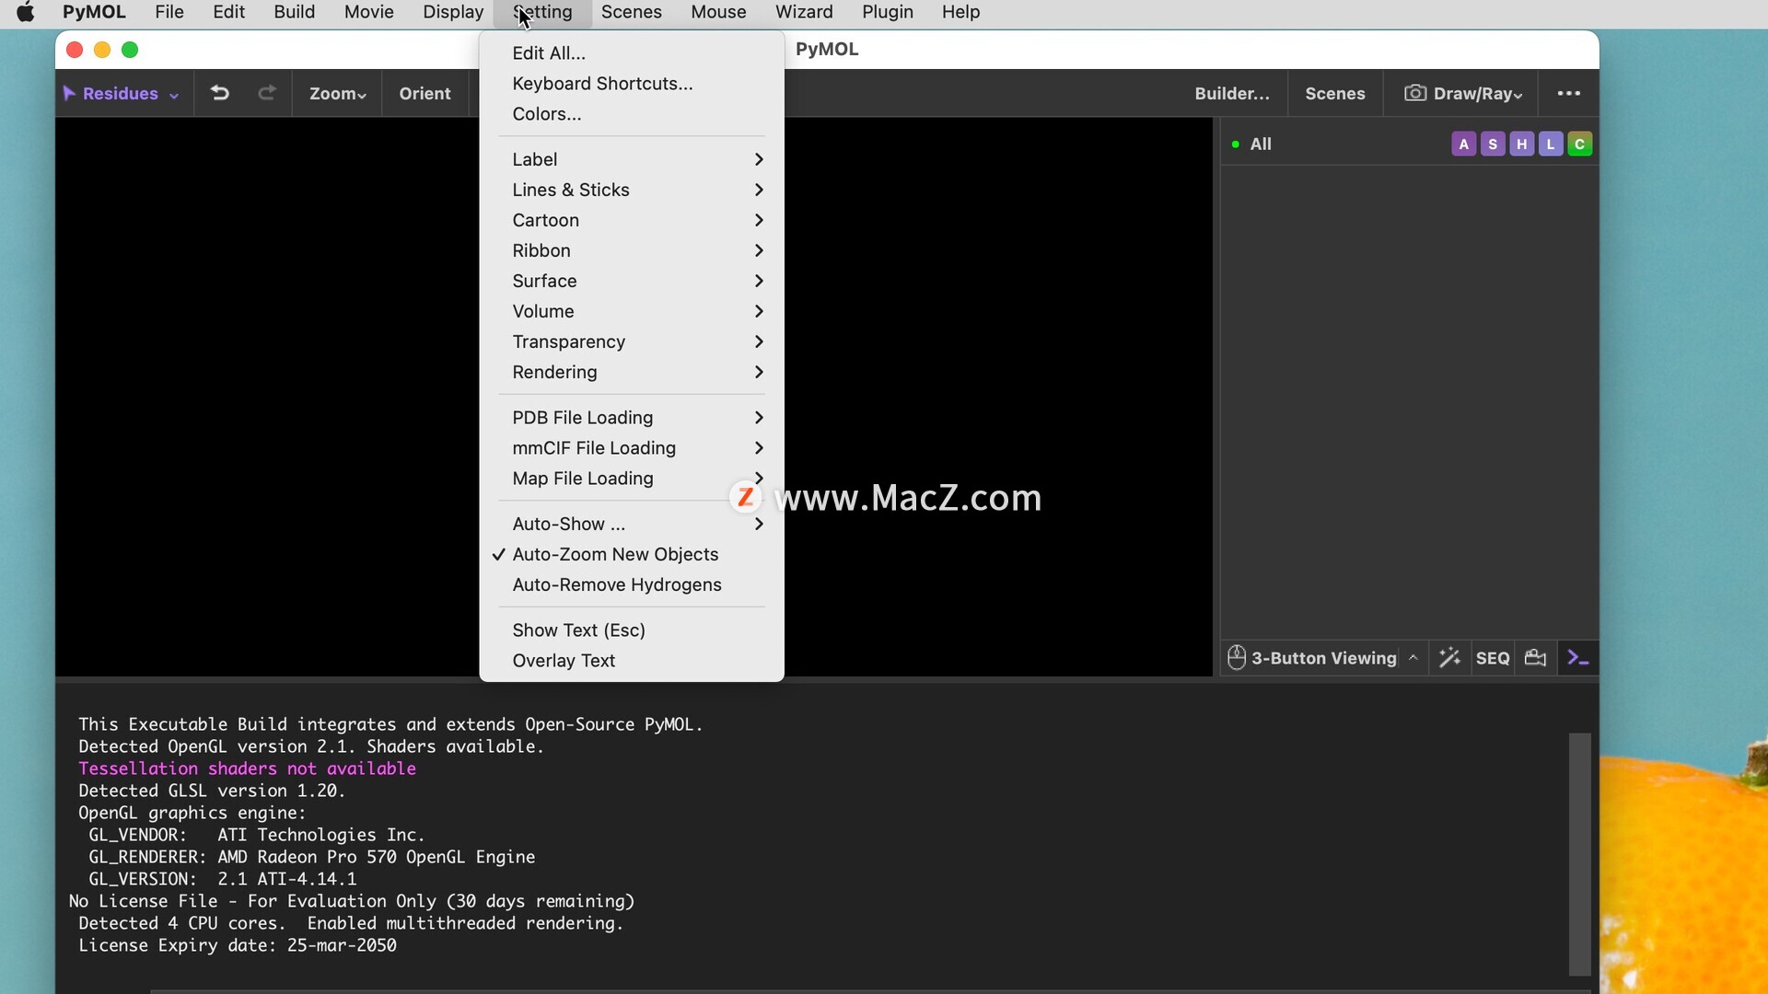This screenshot has height=994, width=1768.
Task: Open the green C color button
Action: point(1580,144)
